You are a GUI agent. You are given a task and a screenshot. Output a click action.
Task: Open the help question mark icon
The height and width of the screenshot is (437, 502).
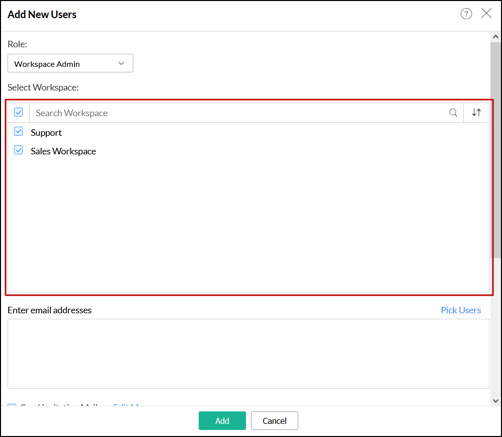(466, 14)
